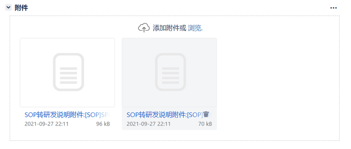
Task: Delete the 70 kB attachment with trash icon
Action: [x=206, y=114]
